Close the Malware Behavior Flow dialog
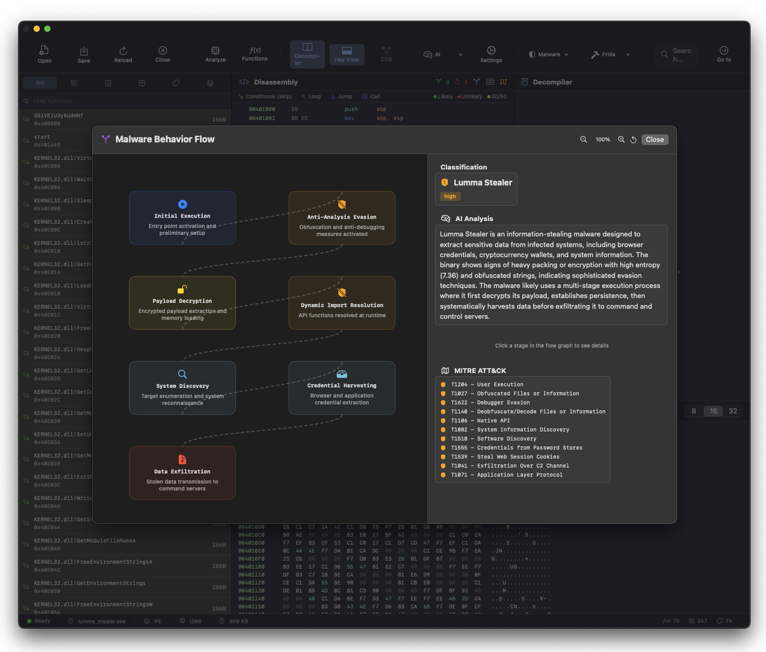This screenshot has width=766, height=652. coord(654,139)
